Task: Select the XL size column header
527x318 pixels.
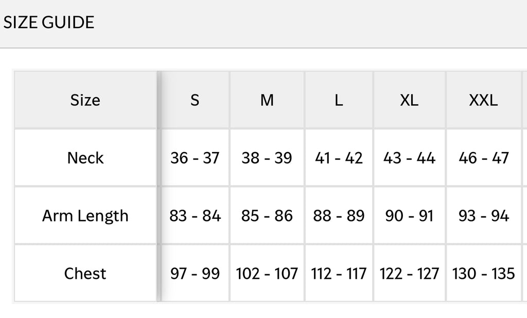Action: [x=409, y=100]
